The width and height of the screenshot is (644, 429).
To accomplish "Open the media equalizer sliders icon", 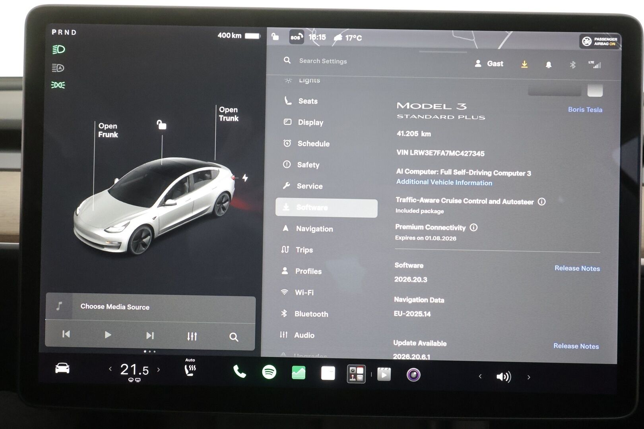I will point(192,336).
